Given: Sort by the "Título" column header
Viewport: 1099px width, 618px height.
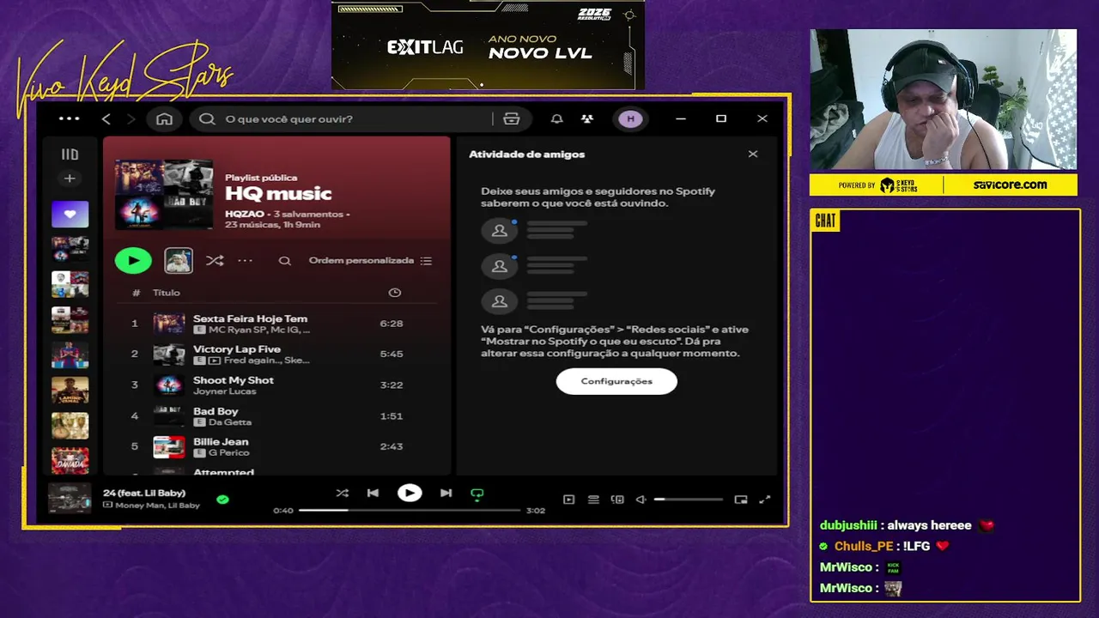Looking at the screenshot, I should [x=167, y=293].
